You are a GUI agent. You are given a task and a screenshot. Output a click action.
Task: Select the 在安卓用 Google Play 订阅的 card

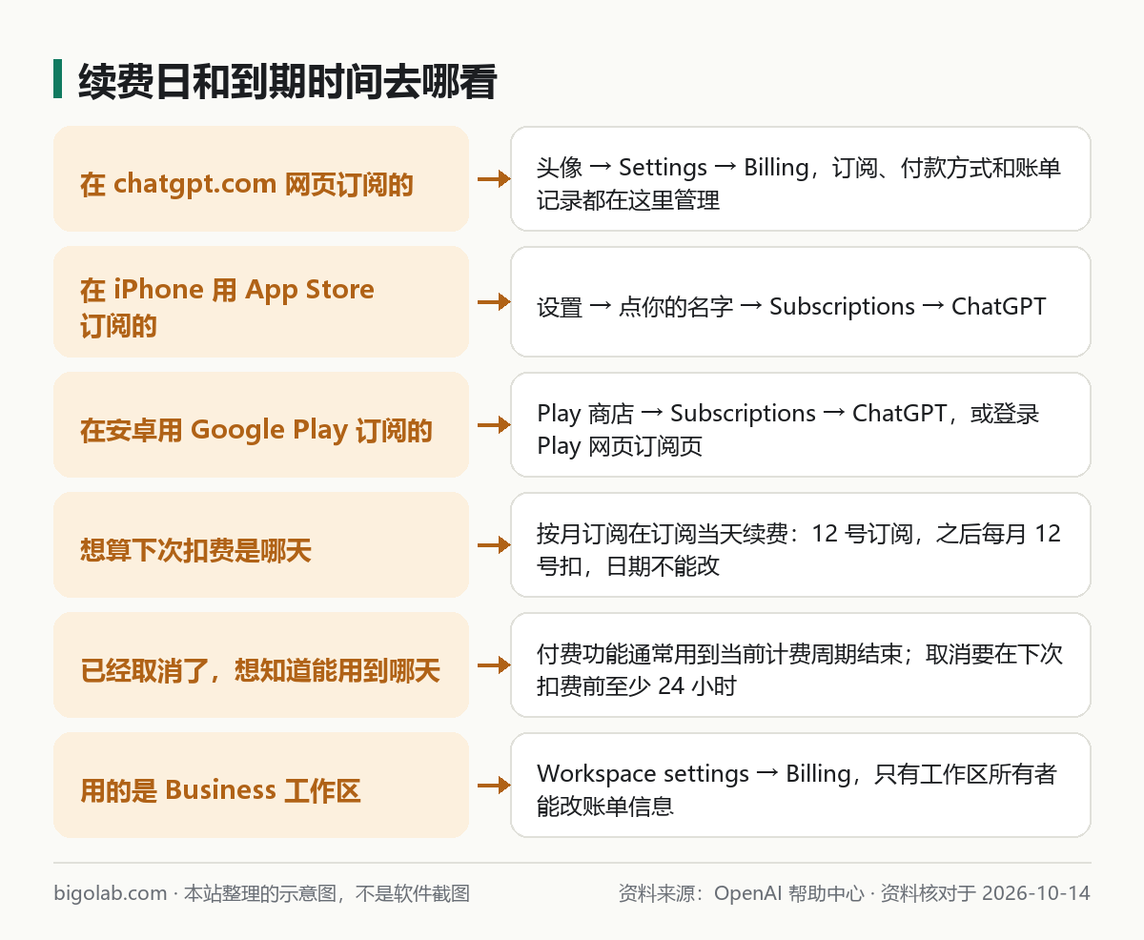pos(261,424)
